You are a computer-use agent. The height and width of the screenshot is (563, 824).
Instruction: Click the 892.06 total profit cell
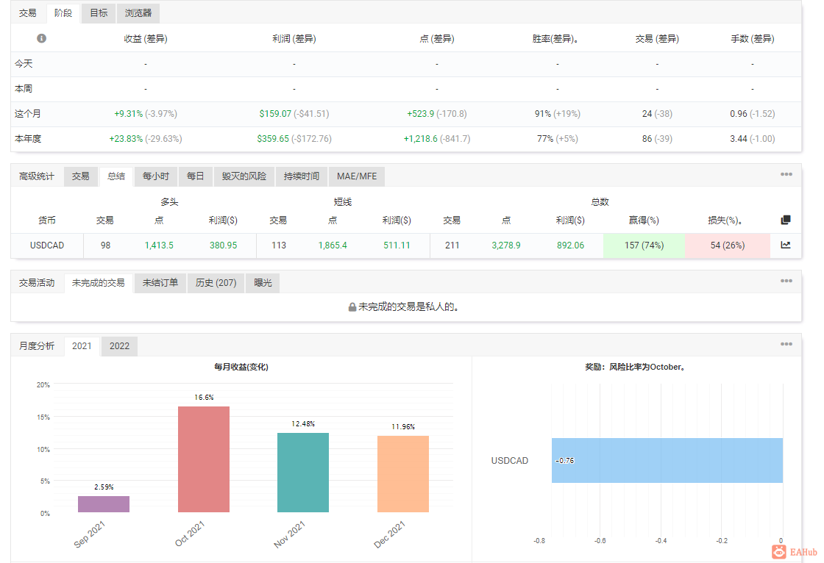[570, 245]
